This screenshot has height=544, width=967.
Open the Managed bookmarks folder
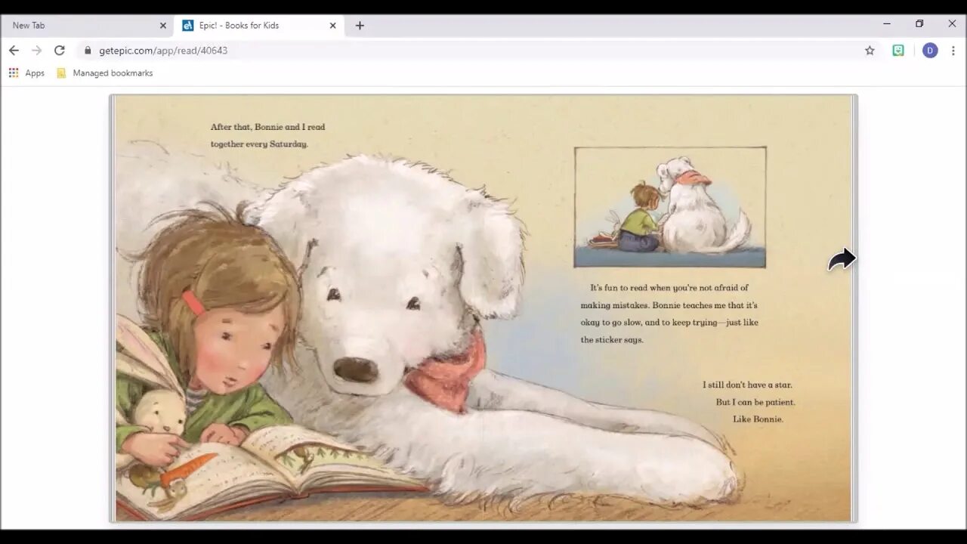104,73
